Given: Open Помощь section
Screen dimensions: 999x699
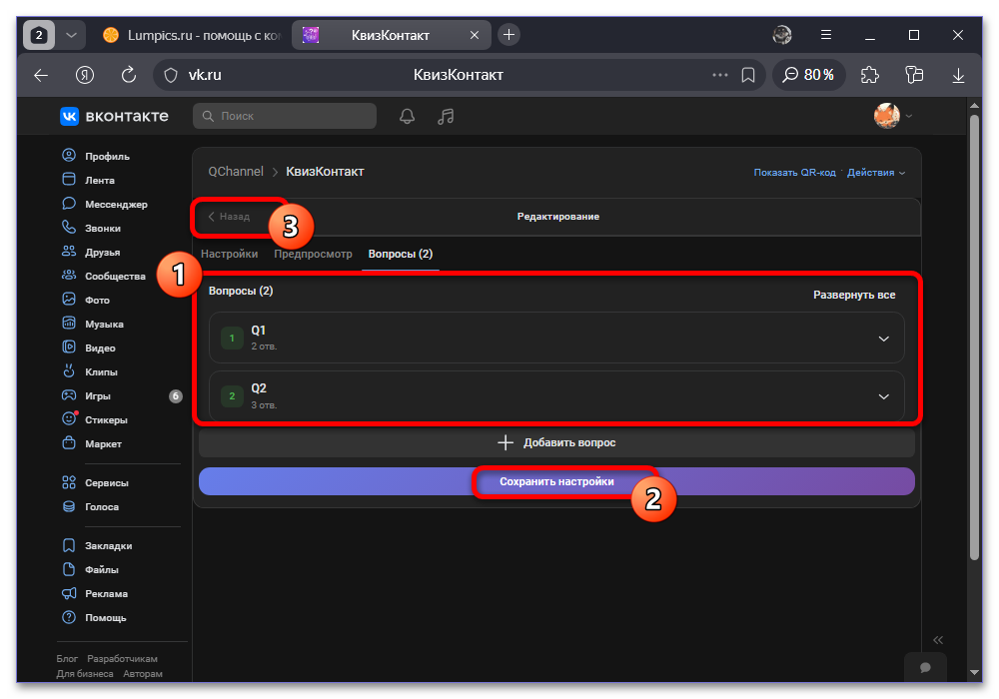Looking at the screenshot, I should (94, 617).
